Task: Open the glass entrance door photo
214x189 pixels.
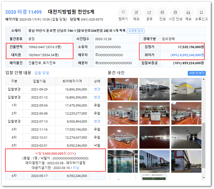Action: tap(123, 161)
